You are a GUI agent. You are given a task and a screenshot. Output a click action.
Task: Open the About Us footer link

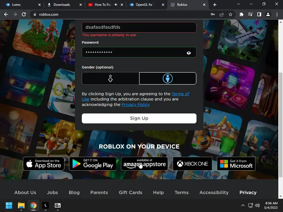point(25,192)
